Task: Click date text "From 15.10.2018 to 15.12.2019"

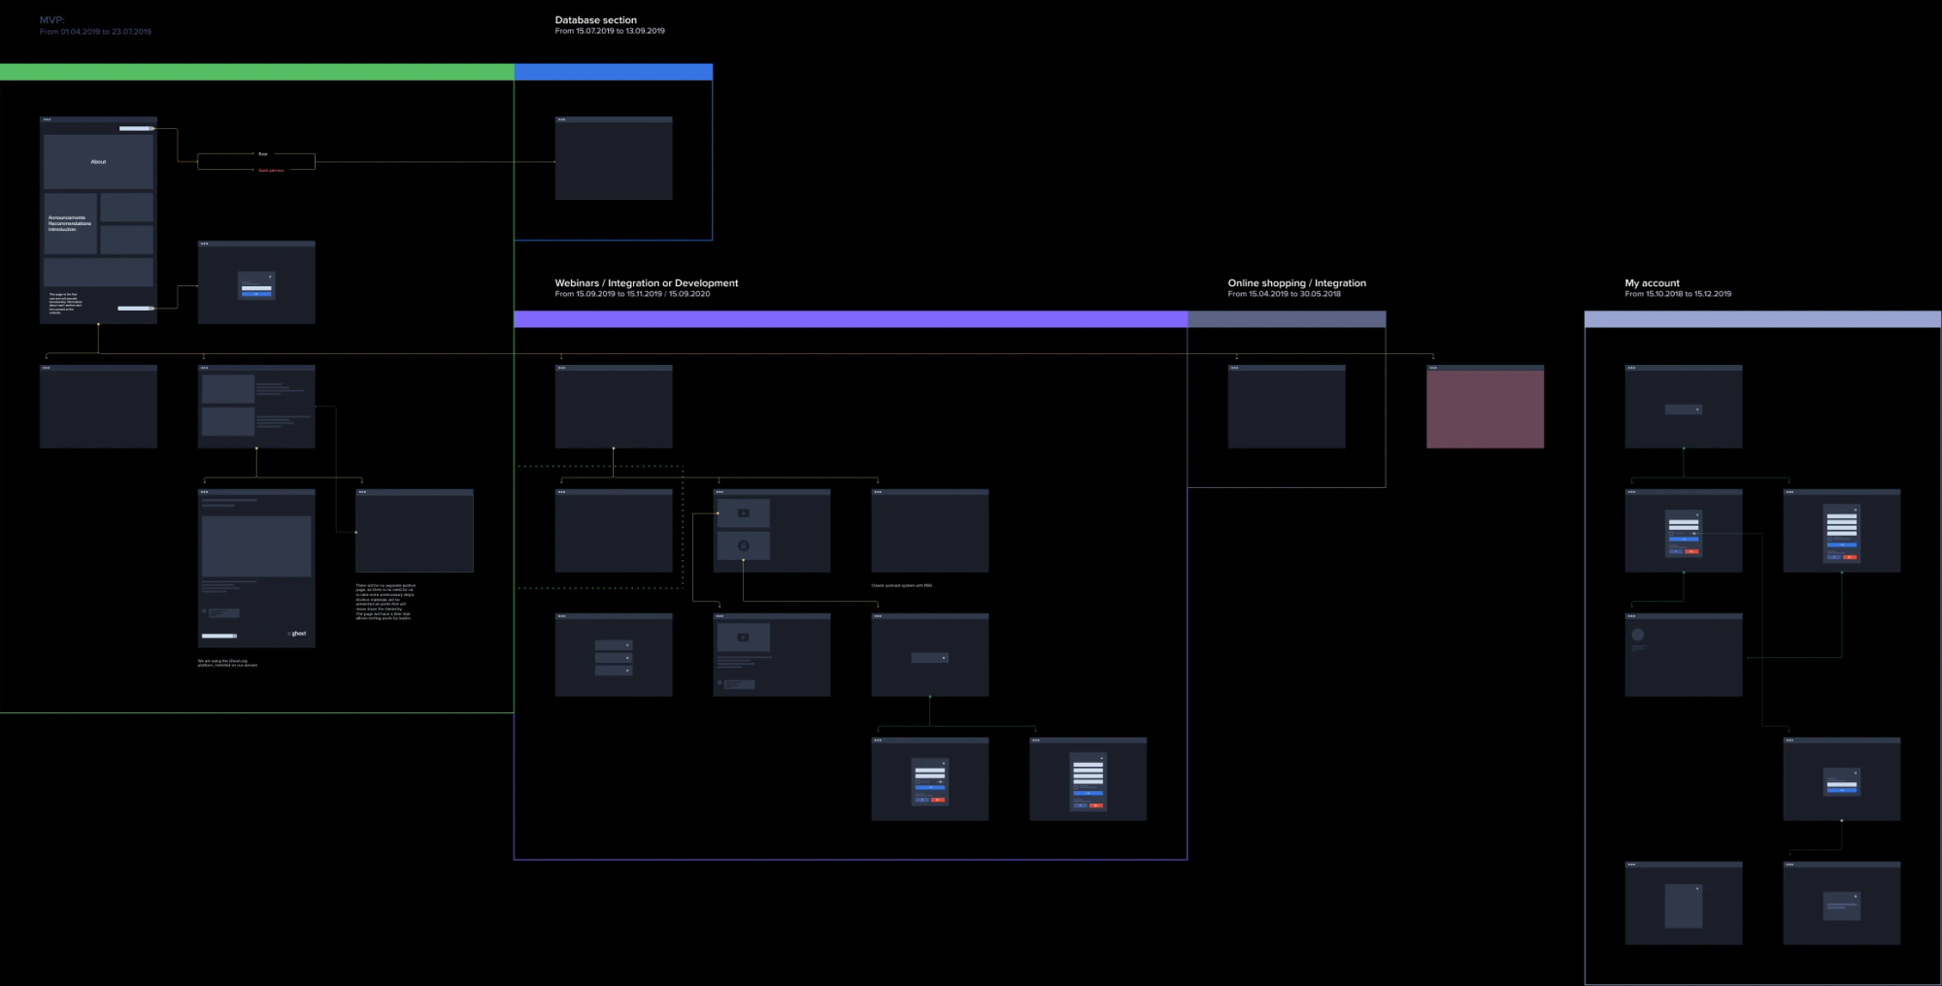Action: tap(1678, 294)
